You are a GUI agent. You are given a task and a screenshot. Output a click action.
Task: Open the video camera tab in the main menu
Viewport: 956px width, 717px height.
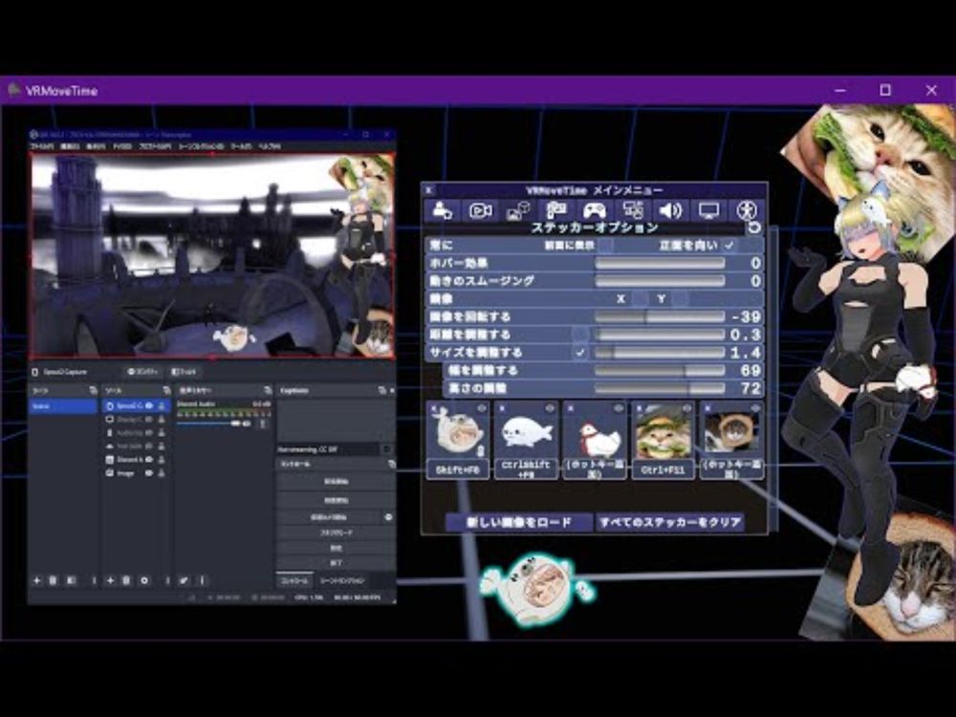[480, 210]
